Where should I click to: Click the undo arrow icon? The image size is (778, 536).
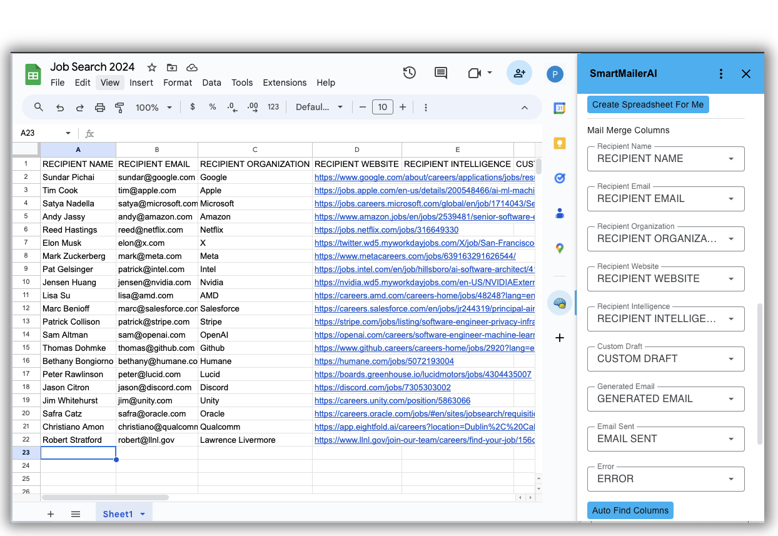pos(60,108)
